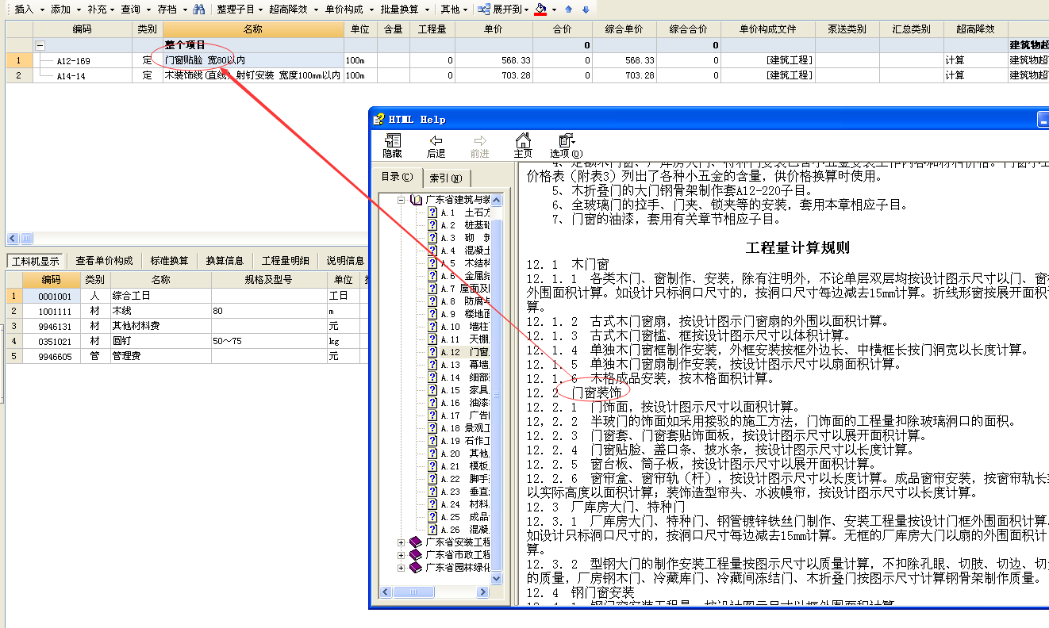This screenshot has width=1049, height=628.
Task: Switch to 换算信息 tab
Action: [225, 260]
